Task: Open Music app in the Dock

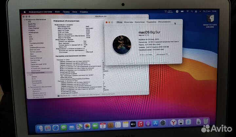Action: (x=141, y=124)
